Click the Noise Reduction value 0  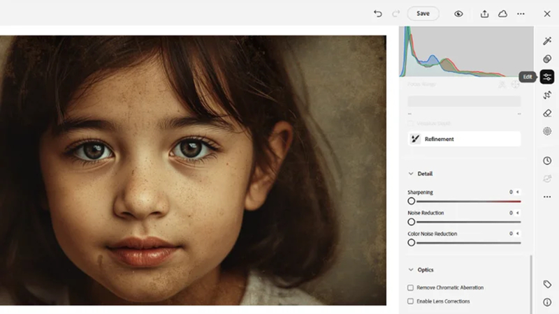click(511, 213)
